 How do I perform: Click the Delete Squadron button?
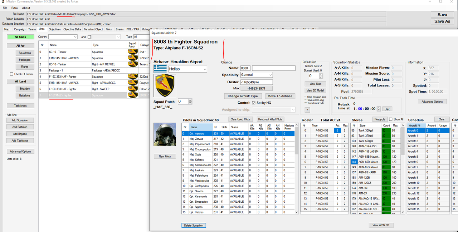[194, 225]
